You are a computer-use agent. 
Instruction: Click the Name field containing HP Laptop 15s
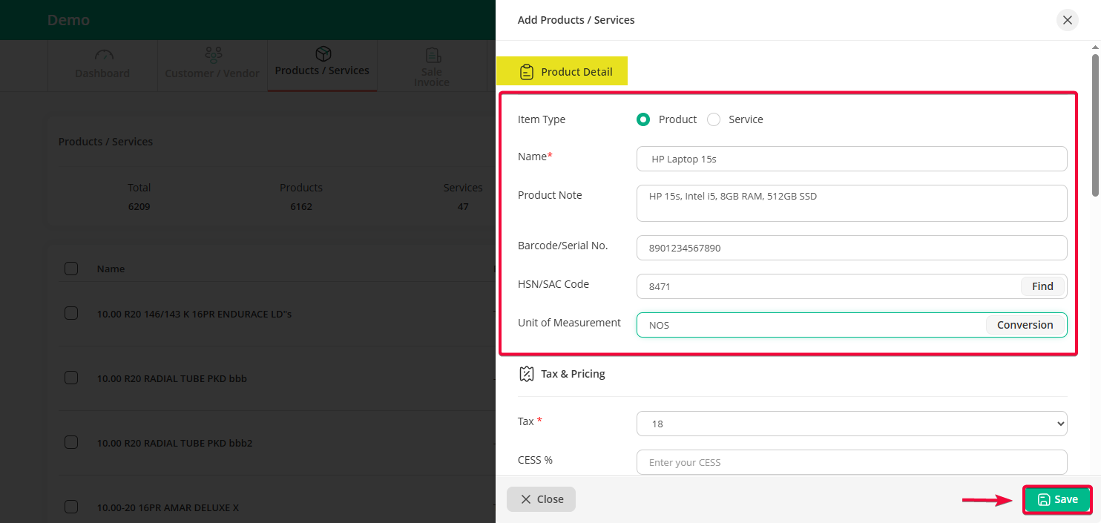tap(852, 159)
